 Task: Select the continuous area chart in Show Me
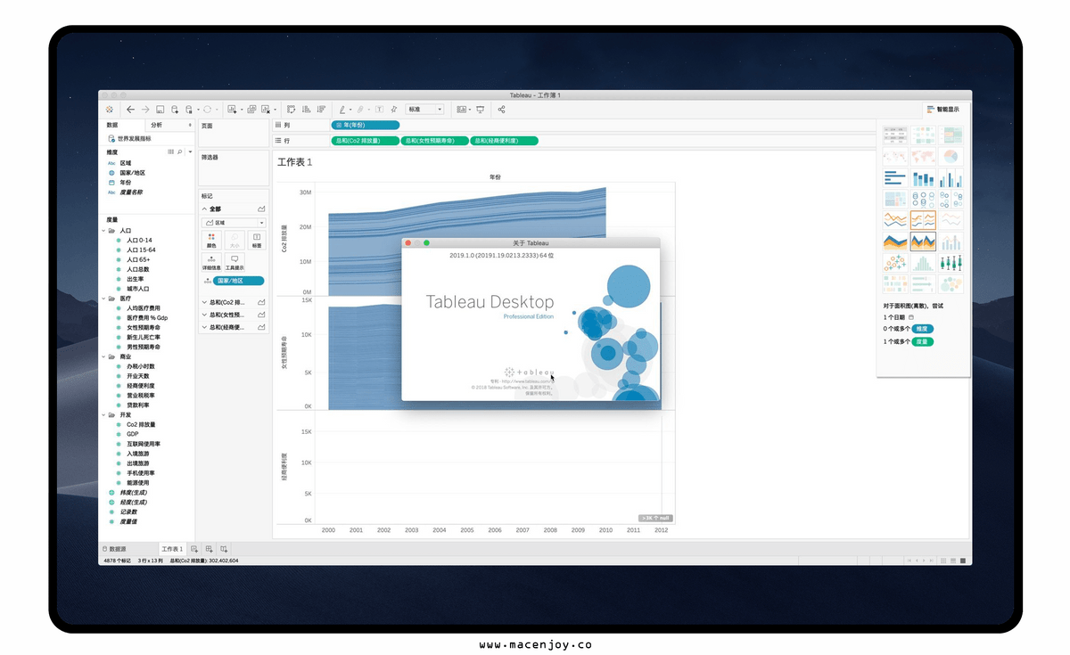pyautogui.click(x=895, y=242)
